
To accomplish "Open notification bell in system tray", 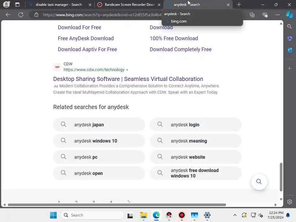I will click(288, 215).
